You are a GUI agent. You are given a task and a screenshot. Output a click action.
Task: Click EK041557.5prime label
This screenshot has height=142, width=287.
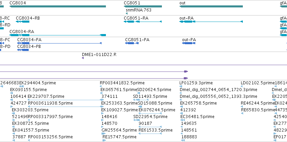pos(31,130)
